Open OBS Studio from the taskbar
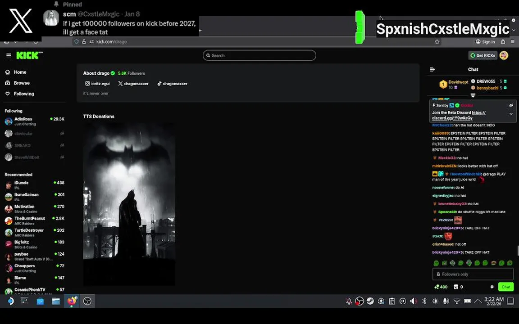519x324 pixels. point(87,301)
